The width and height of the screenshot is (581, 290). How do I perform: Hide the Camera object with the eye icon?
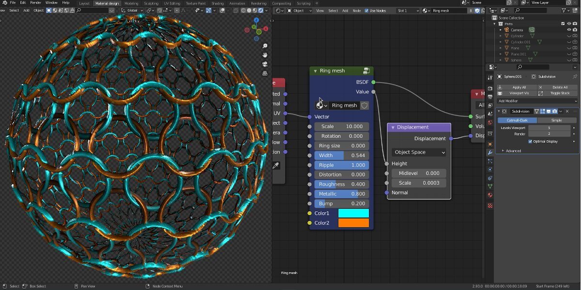pos(569,30)
